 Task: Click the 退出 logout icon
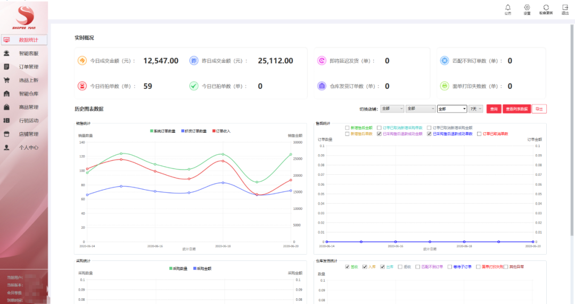(x=565, y=7)
